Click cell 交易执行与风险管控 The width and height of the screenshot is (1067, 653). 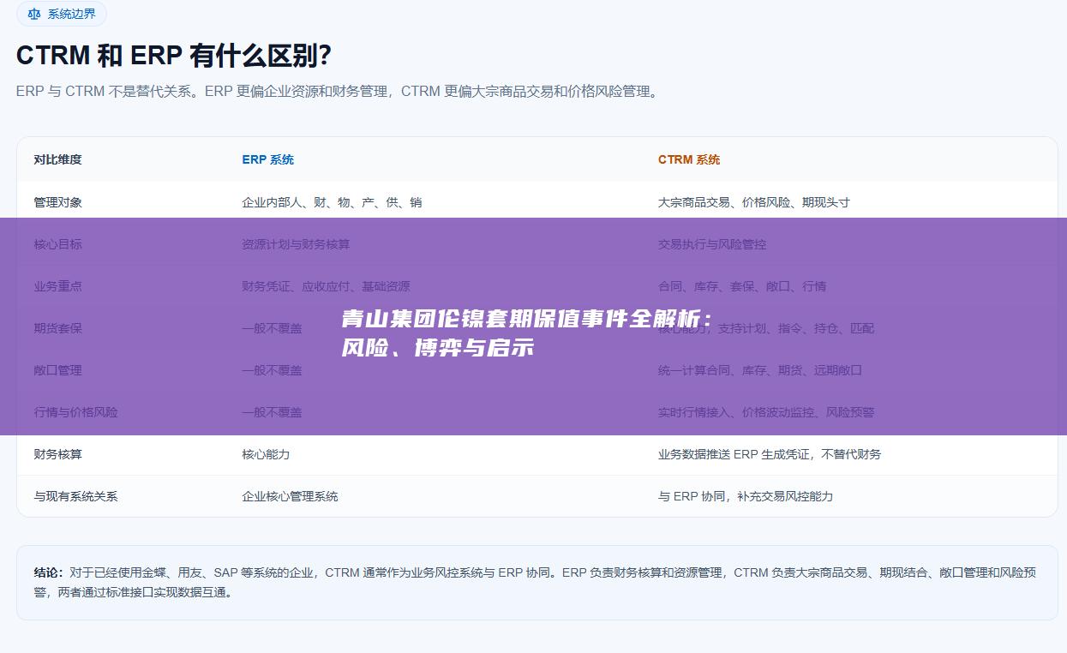pyautogui.click(x=712, y=244)
